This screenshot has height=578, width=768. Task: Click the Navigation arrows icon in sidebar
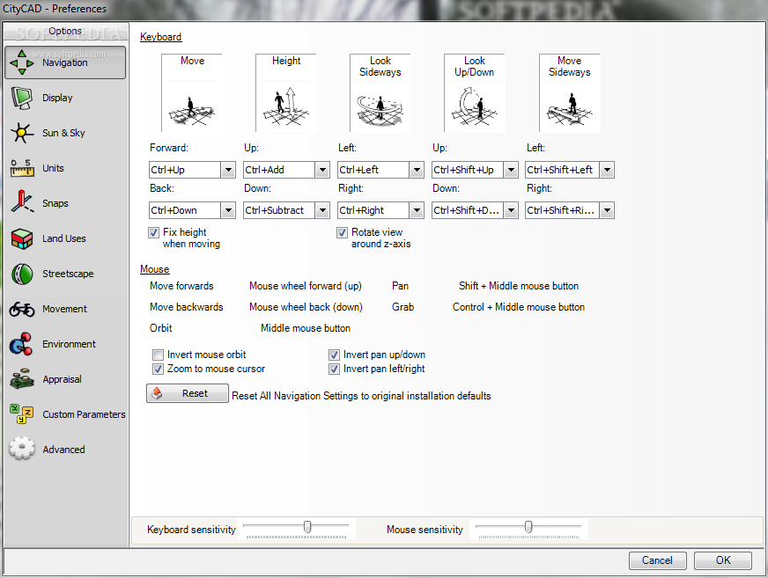[x=21, y=62]
